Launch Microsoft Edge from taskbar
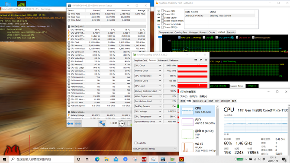 97,159
